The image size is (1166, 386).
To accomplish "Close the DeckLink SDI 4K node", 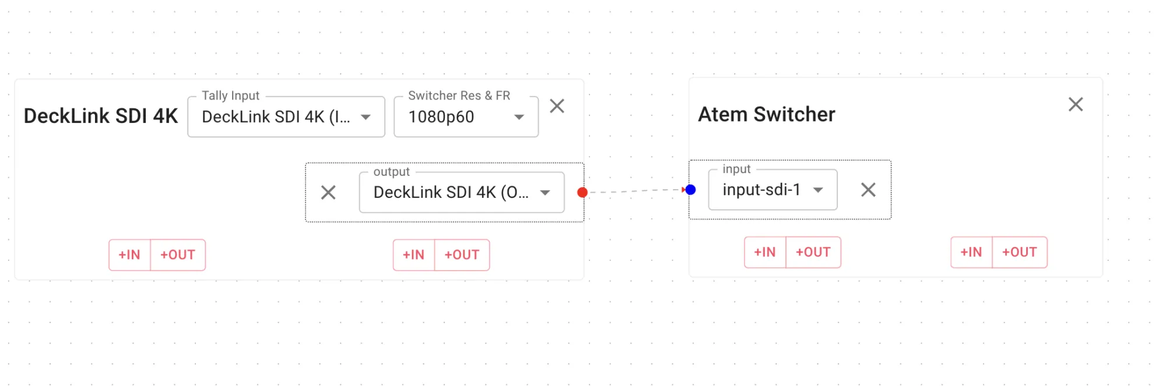I will [557, 106].
